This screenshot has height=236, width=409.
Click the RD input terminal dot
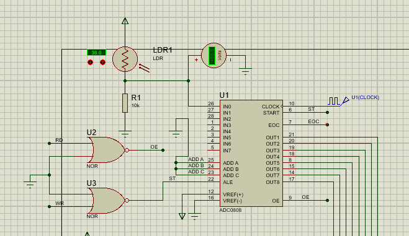point(49,143)
